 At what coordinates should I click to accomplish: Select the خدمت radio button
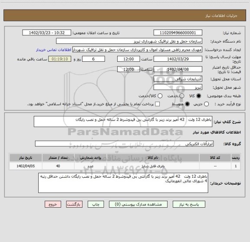182,96
